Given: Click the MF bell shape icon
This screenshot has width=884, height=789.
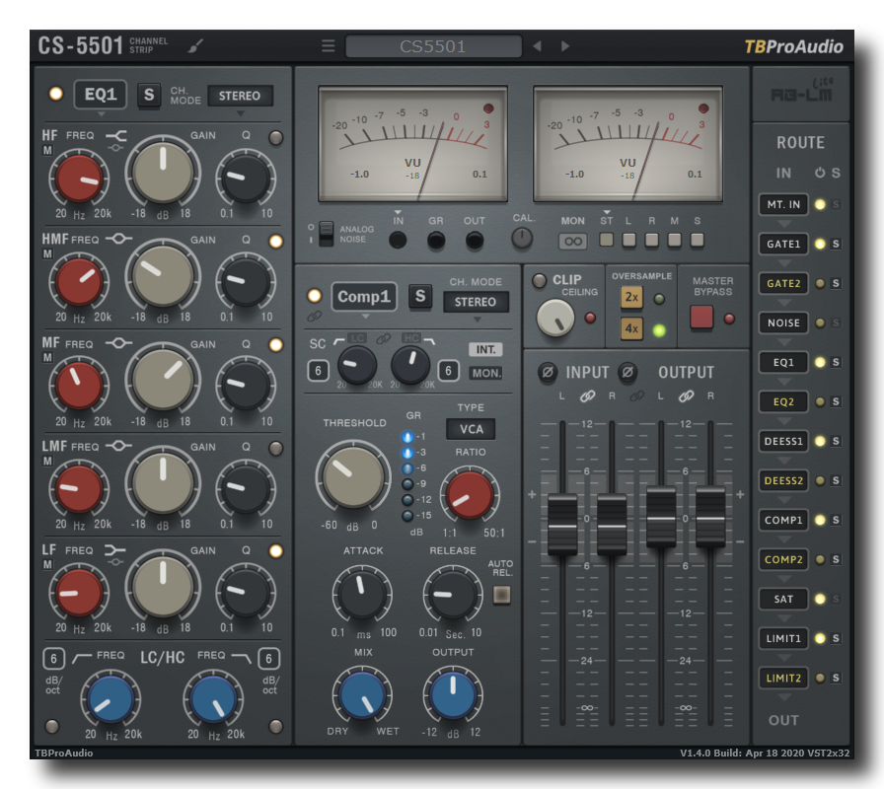Looking at the screenshot, I should pos(119,342).
